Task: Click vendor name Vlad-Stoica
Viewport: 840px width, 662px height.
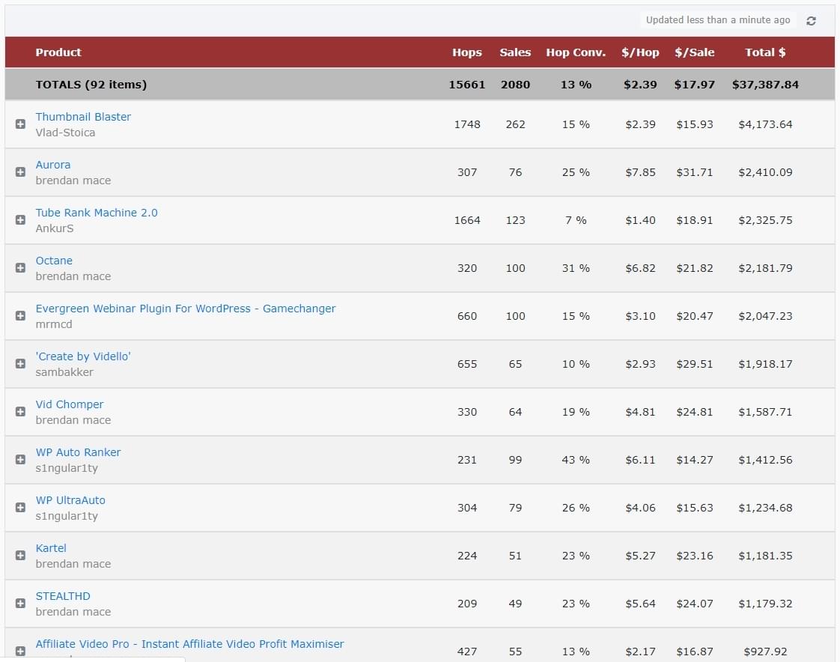Action: tap(65, 133)
